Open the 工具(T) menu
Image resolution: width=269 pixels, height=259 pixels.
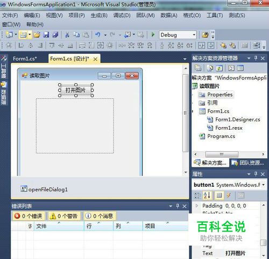coord(215,16)
